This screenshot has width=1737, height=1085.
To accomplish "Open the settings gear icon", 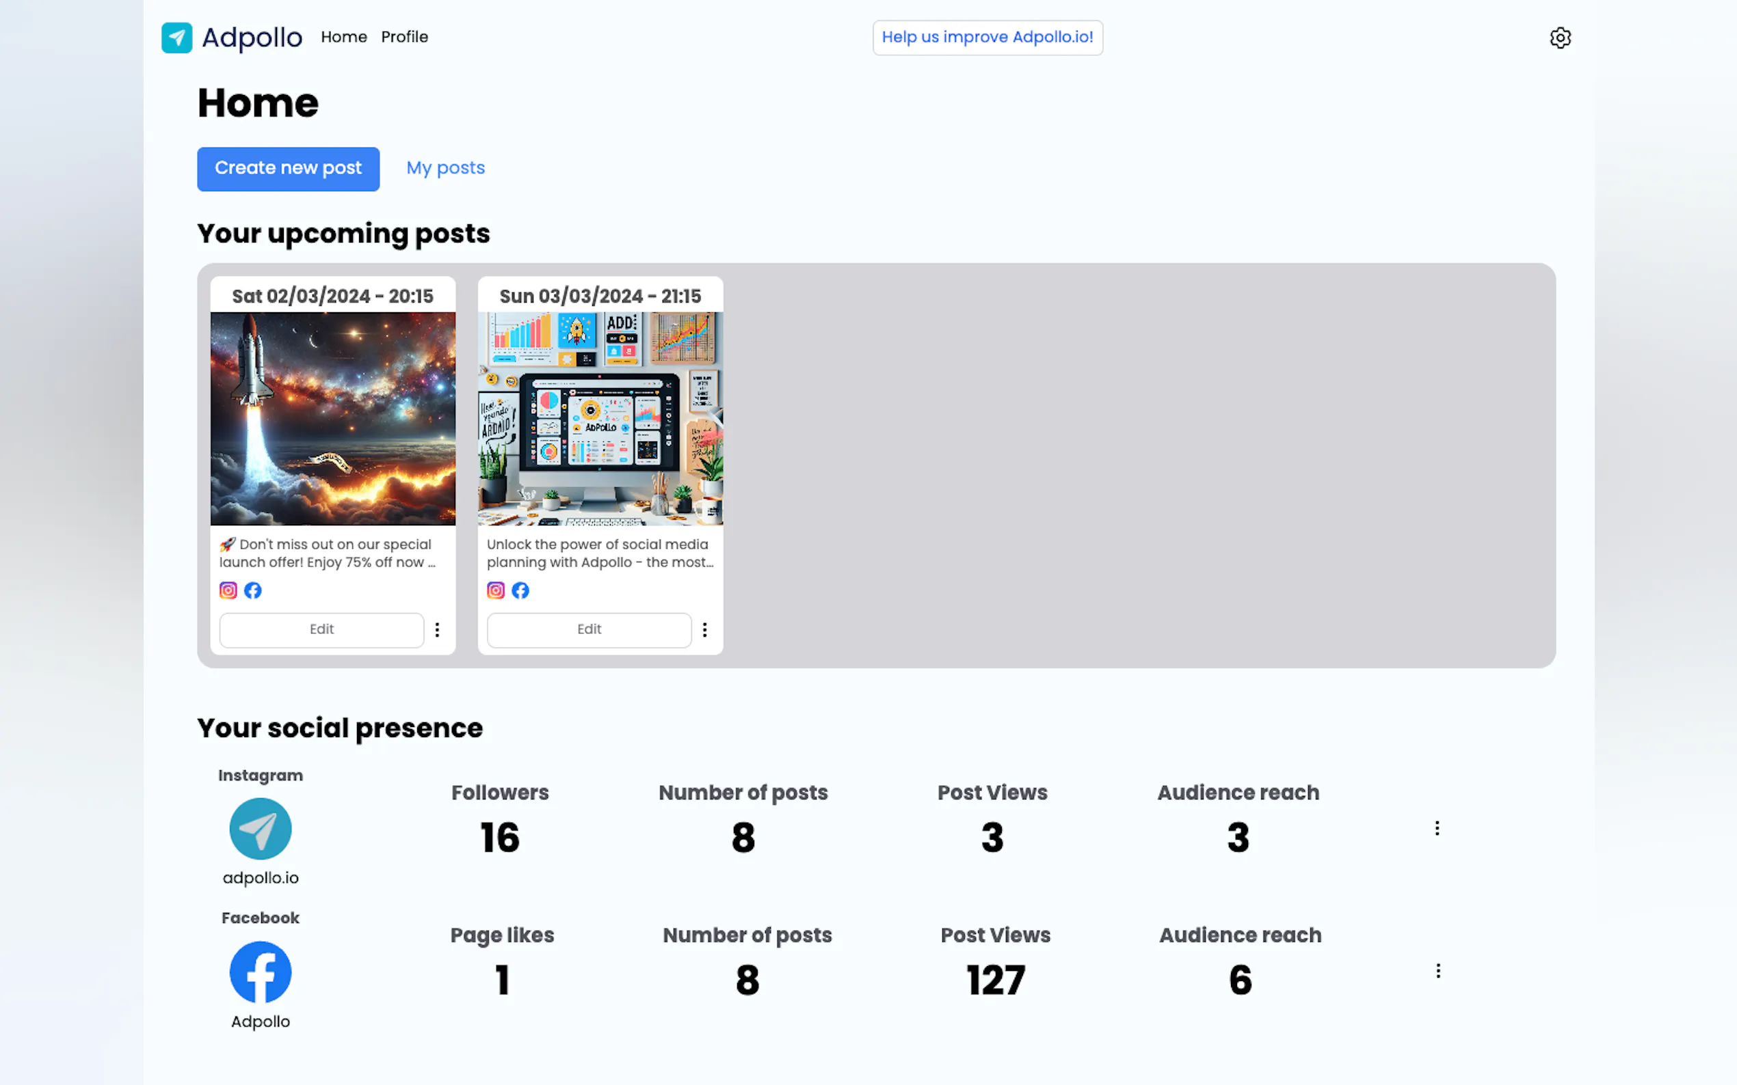I will (x=1560, y=38).
